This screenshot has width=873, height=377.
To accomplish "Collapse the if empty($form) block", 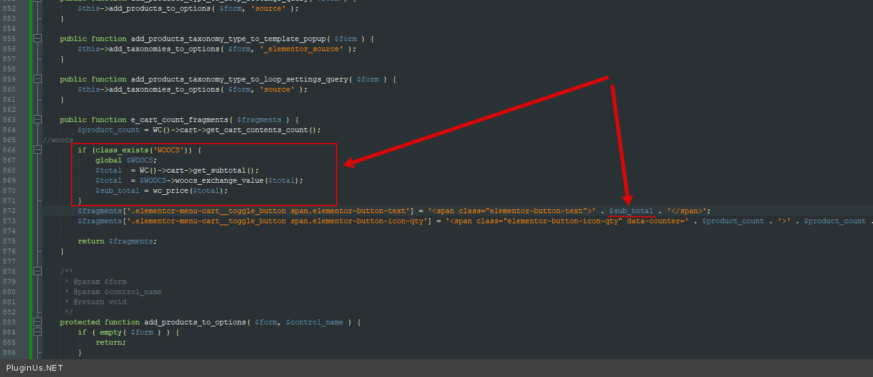I will pos(37,332).
